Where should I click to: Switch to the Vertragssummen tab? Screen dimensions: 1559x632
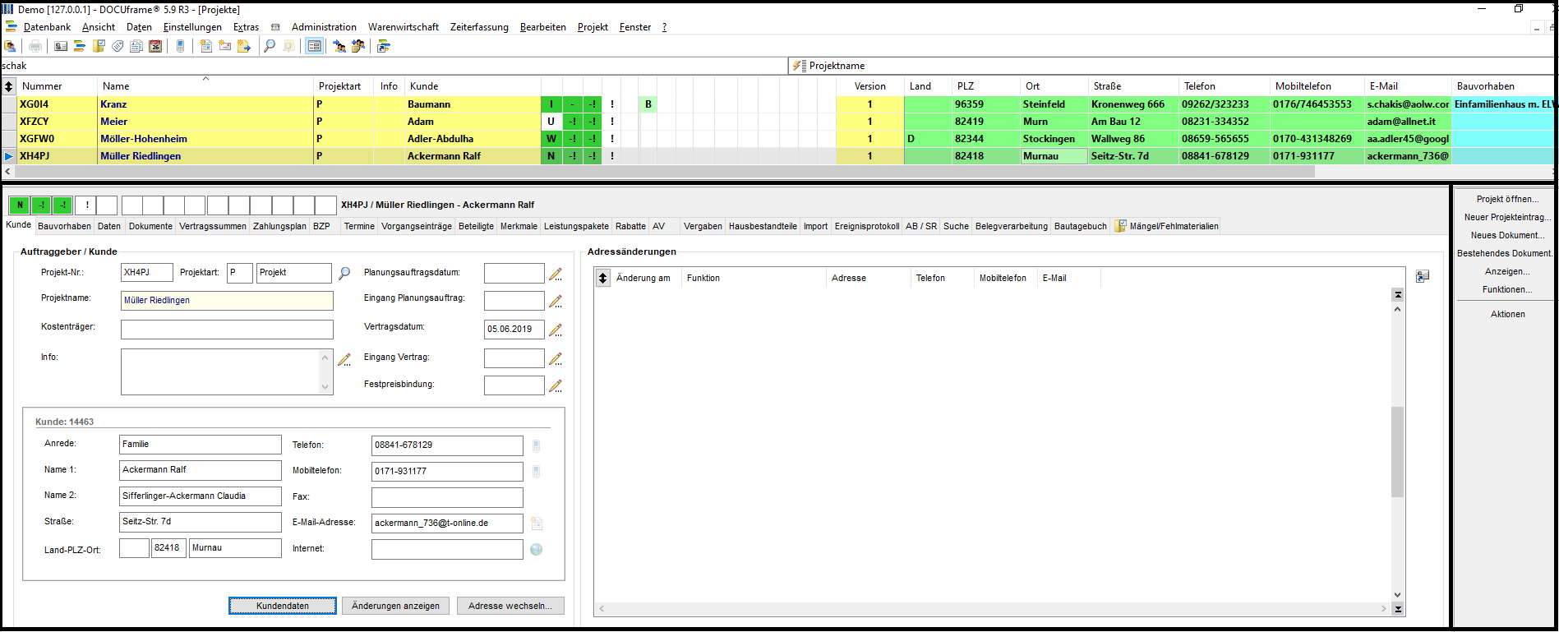point(213,226)
